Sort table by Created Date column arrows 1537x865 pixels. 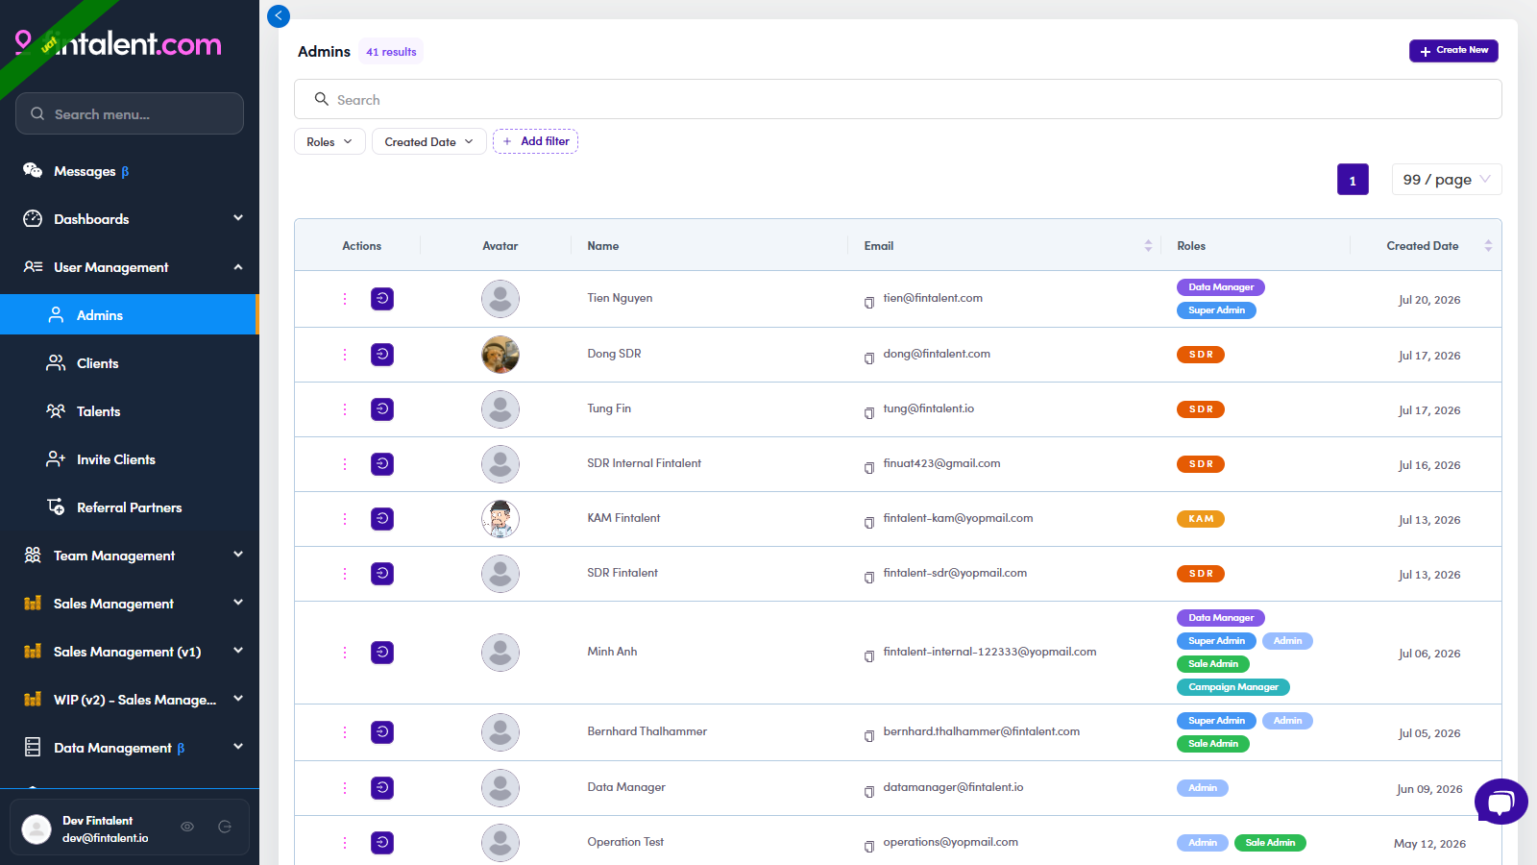[x=1488, y=246]
